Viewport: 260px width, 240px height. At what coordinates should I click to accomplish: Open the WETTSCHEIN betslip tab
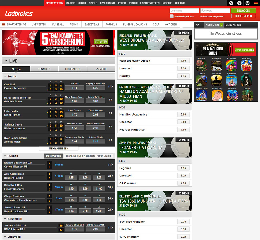(x=214, y=25)
